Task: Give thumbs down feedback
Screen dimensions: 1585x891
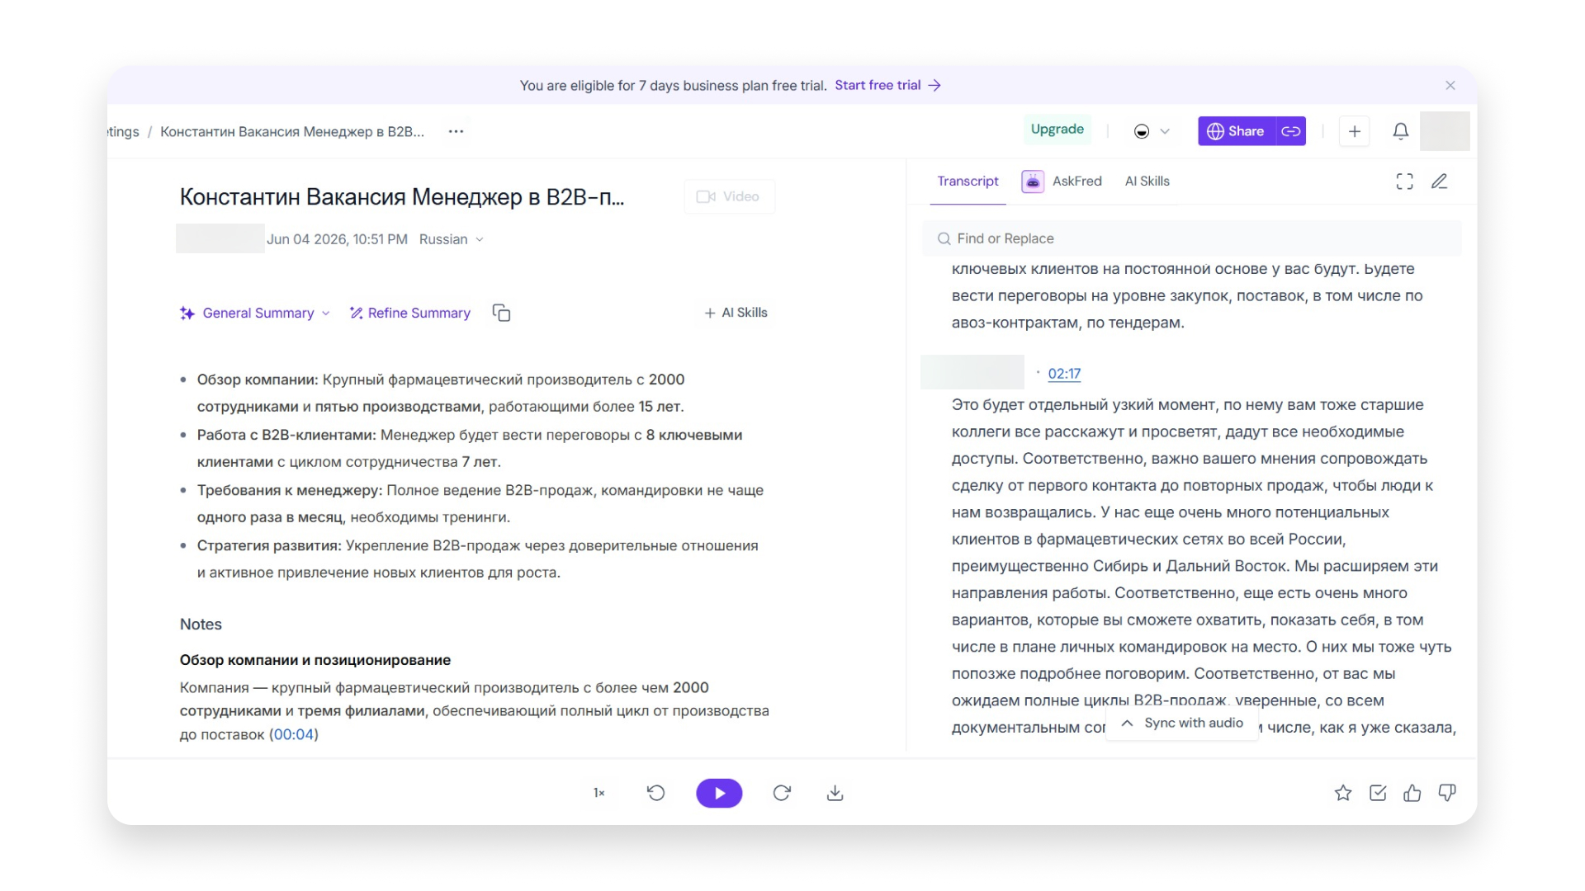Action: coord(1447,793)
